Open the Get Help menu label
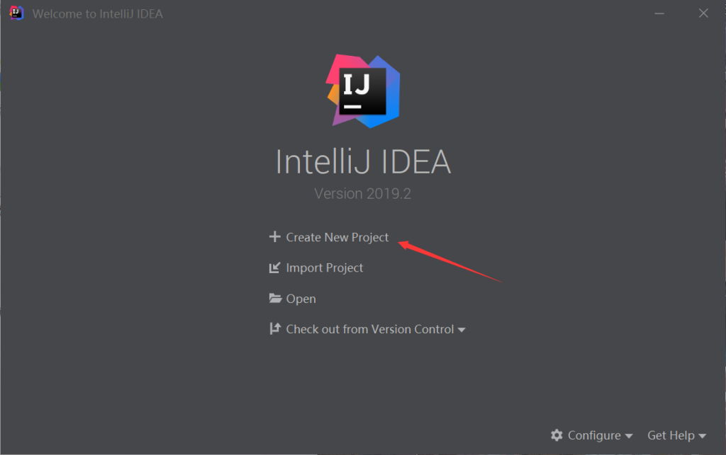The height and width of the screenshot is (455, 726). [671, 435]
